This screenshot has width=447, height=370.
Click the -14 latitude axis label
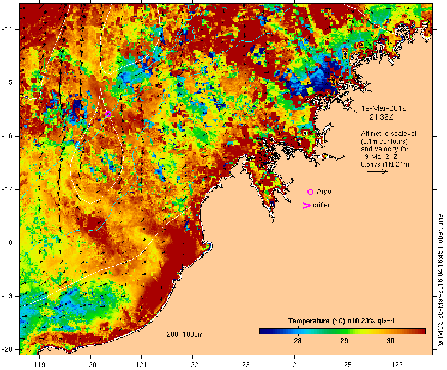[x=7, y=29]
